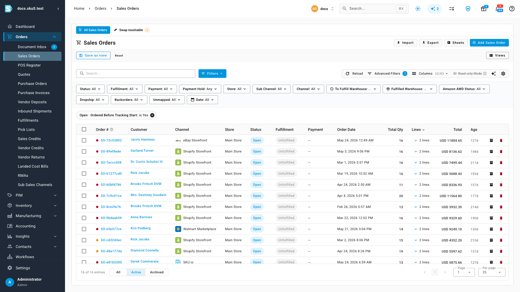The image size is (520, 292).
Task: Open the Channel: All filter dropdown
Action: point(308,89)
